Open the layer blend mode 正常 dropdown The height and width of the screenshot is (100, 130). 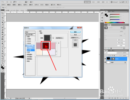pyautogui.click(x=110, y=53)
